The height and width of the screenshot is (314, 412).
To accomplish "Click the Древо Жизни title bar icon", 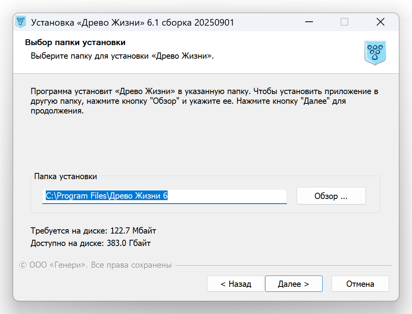I will click(21, 22).
